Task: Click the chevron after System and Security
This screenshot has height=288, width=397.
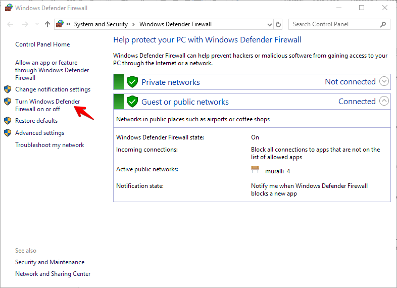Action: point(133,24)
